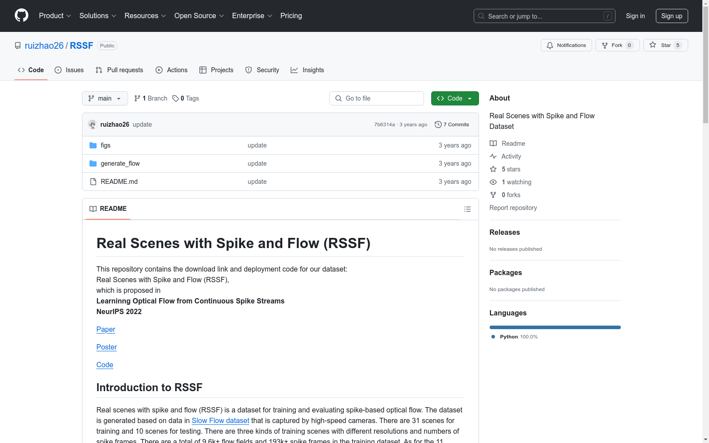
Task: Click the repository book icon beside ruizhao26
Action: (x=18, y=46)
